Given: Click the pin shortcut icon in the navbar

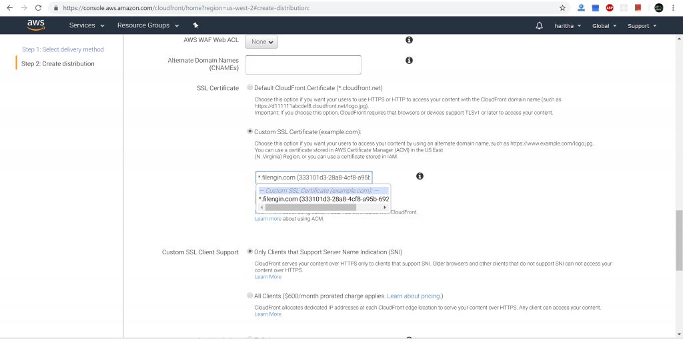Looking at the screenshot, I should (x=195, y=25).
